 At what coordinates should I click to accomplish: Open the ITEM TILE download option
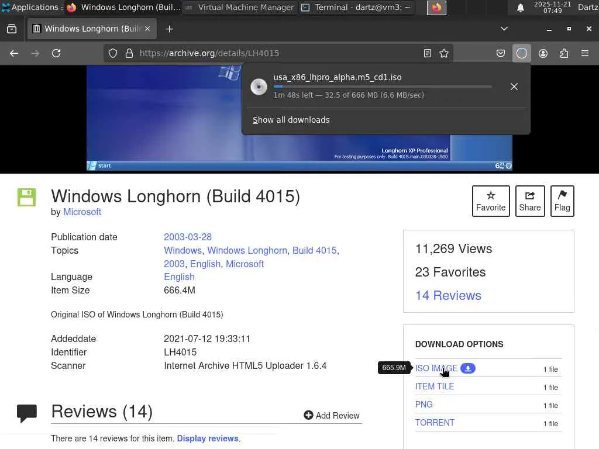tap(435, 386)
